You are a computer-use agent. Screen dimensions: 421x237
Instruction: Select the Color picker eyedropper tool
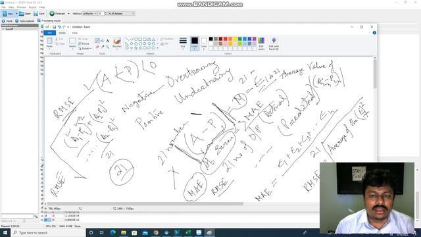103,47
